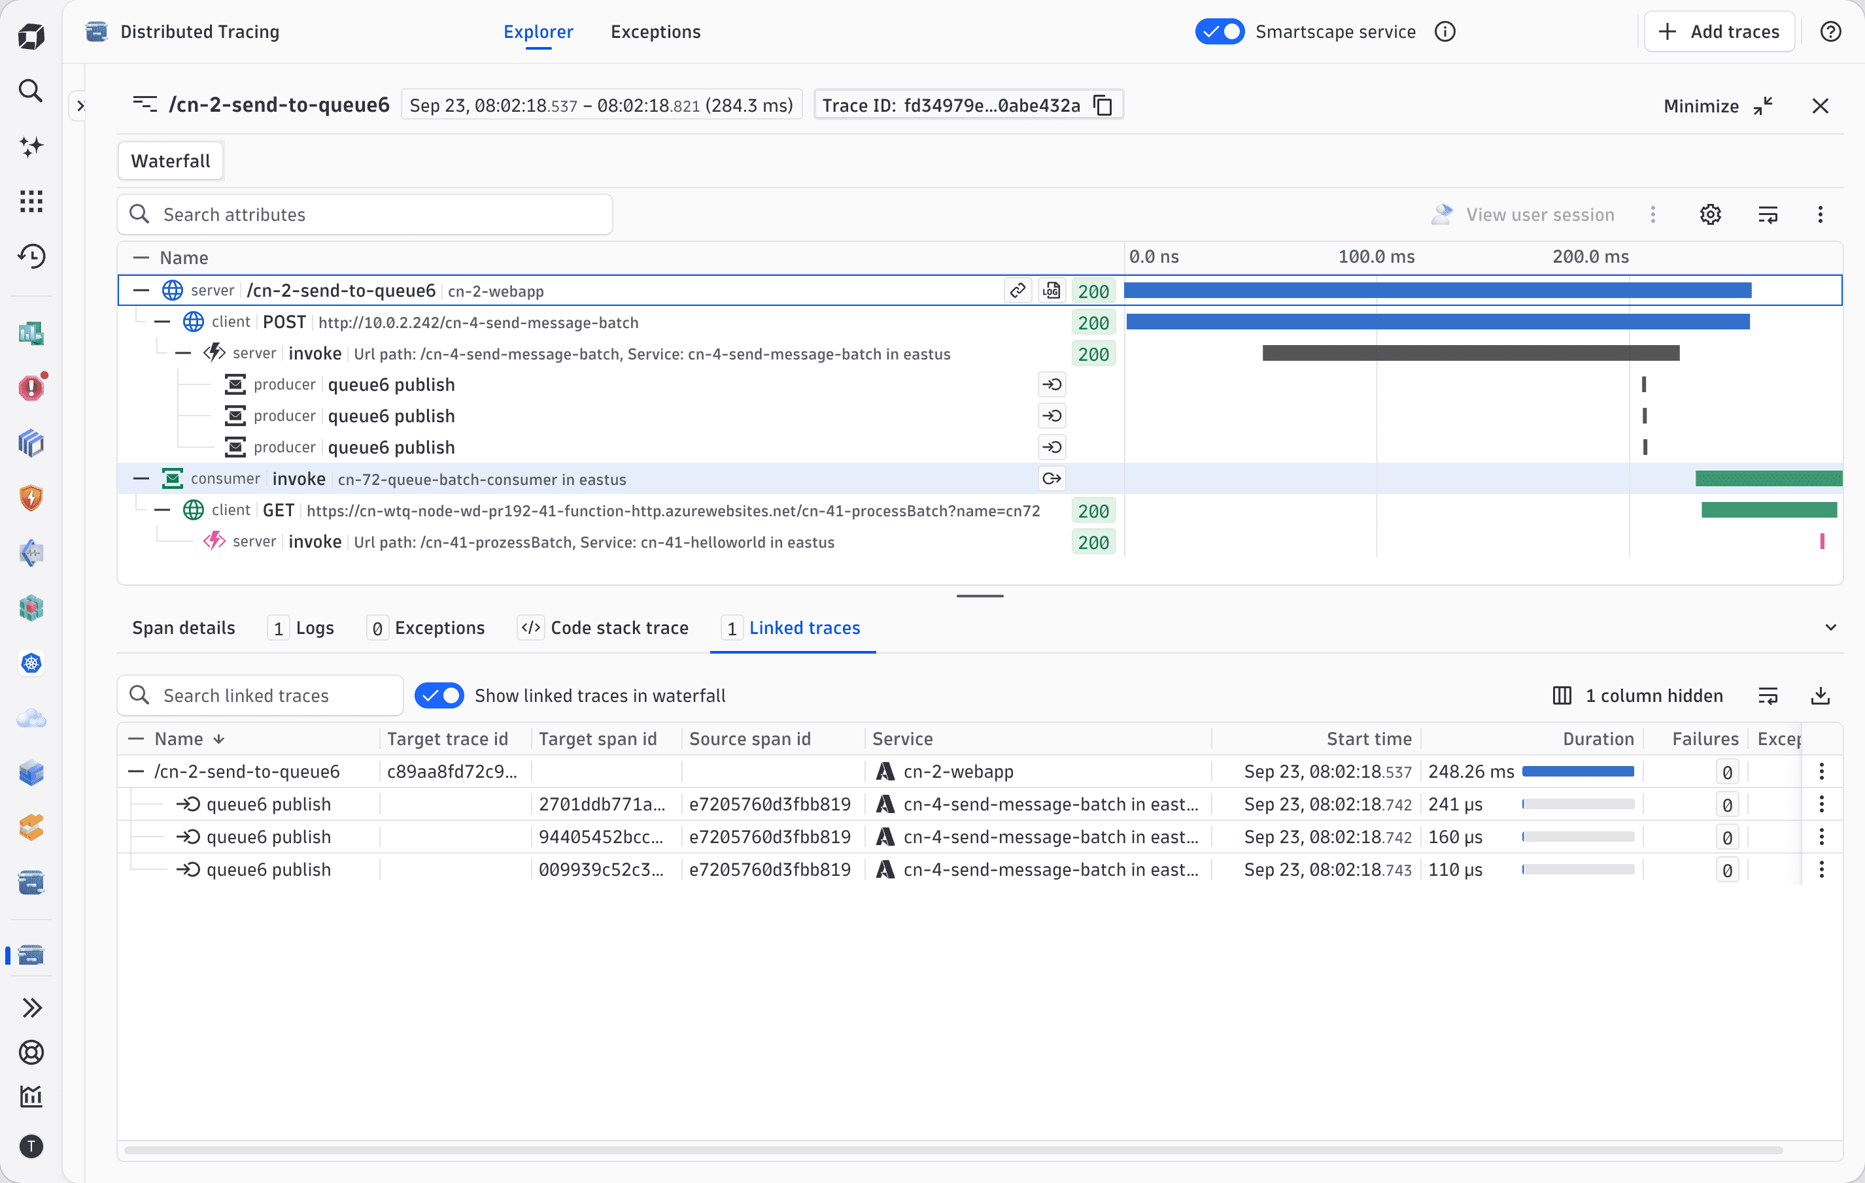Click 1 column hidden button
The height and width of the screenshot is (1183, 1865).
[x=1637, y=695]
